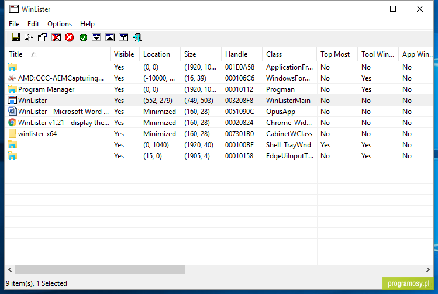
Task: Select the Program Manager title
Action: coord(46,89)
